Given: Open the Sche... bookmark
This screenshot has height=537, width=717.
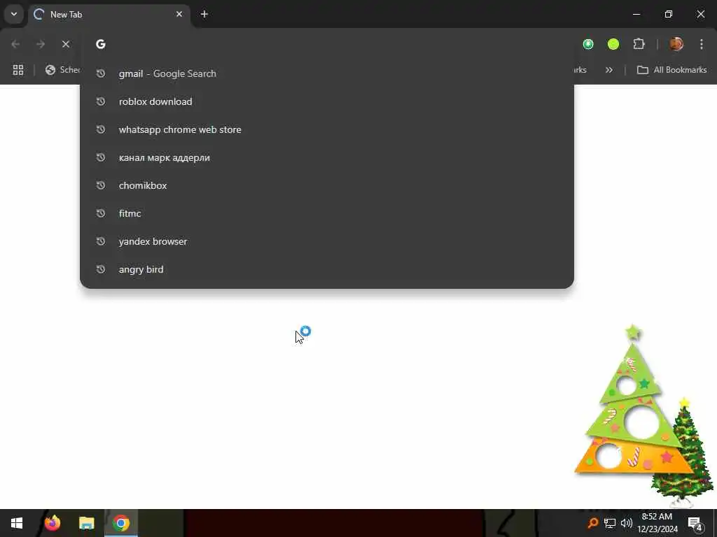Looking at the screenshot, I should (x=62, y=70).
